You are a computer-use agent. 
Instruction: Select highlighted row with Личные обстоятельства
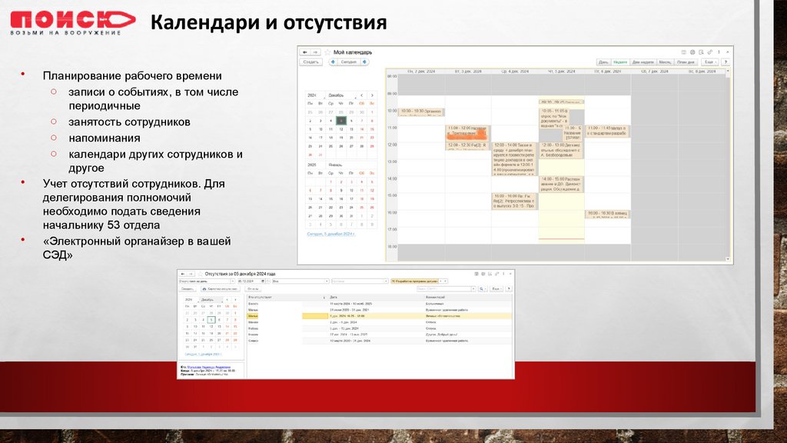pyautogui.click(x=380, y=316)
